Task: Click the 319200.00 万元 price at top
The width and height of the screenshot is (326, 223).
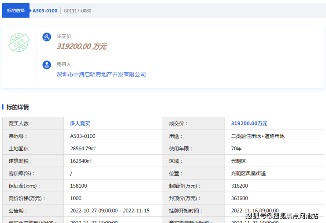Action: [81, 46]
